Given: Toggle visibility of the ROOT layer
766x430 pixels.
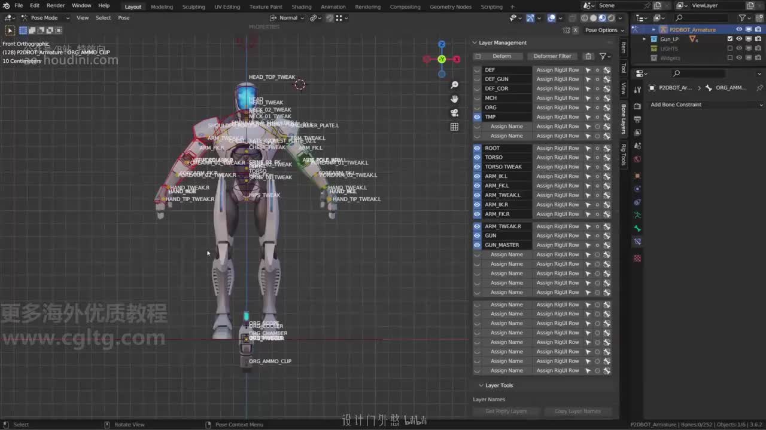Looking at the screenshot, I should (x=477, y=148).
